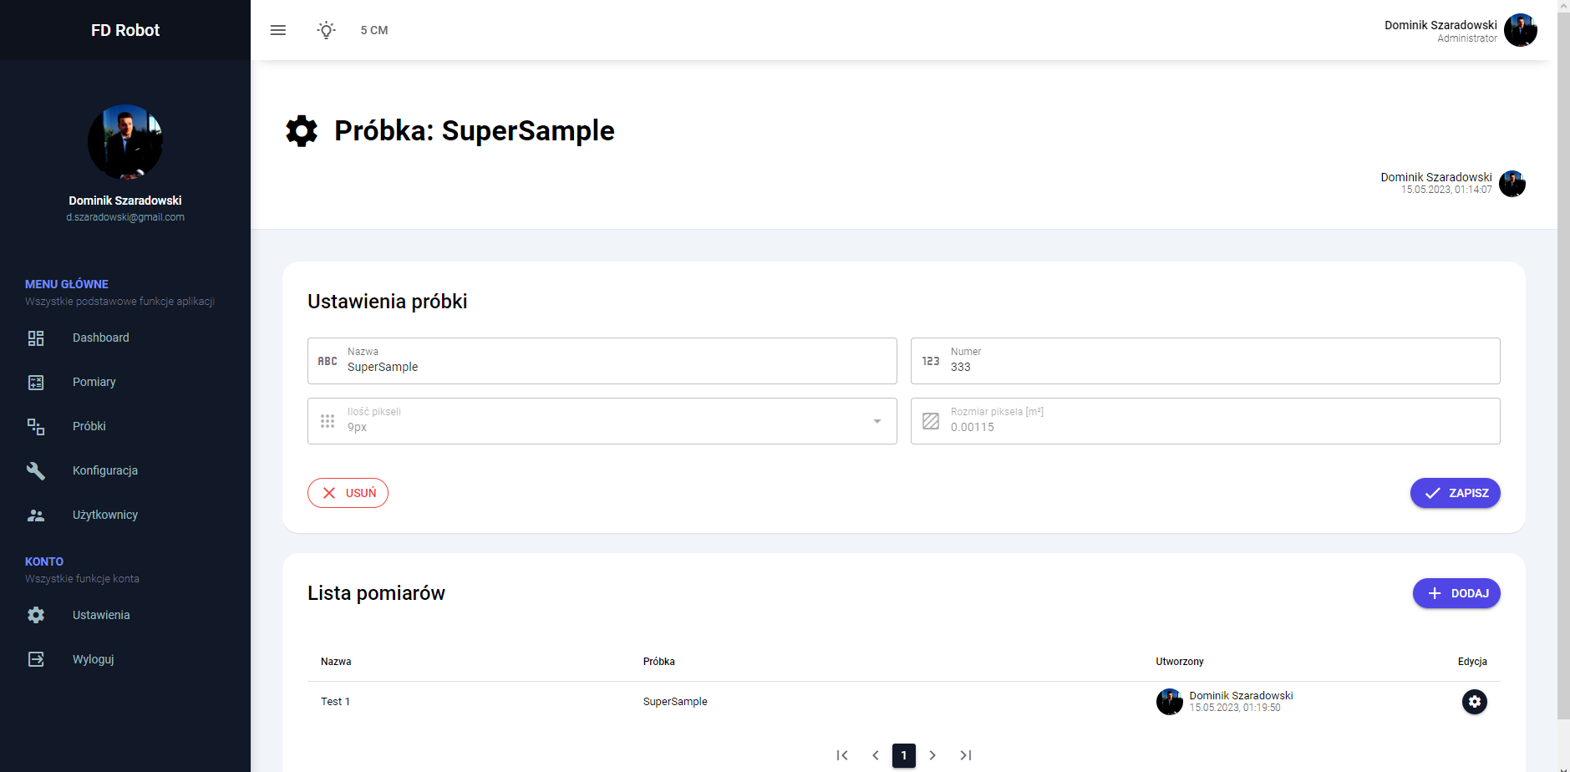Go to the next page arrow

[932, 755]
